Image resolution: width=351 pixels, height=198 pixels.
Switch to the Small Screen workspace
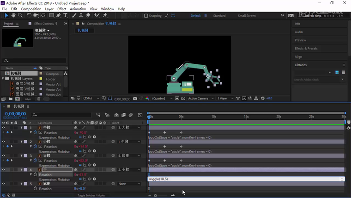click(247, 16)
